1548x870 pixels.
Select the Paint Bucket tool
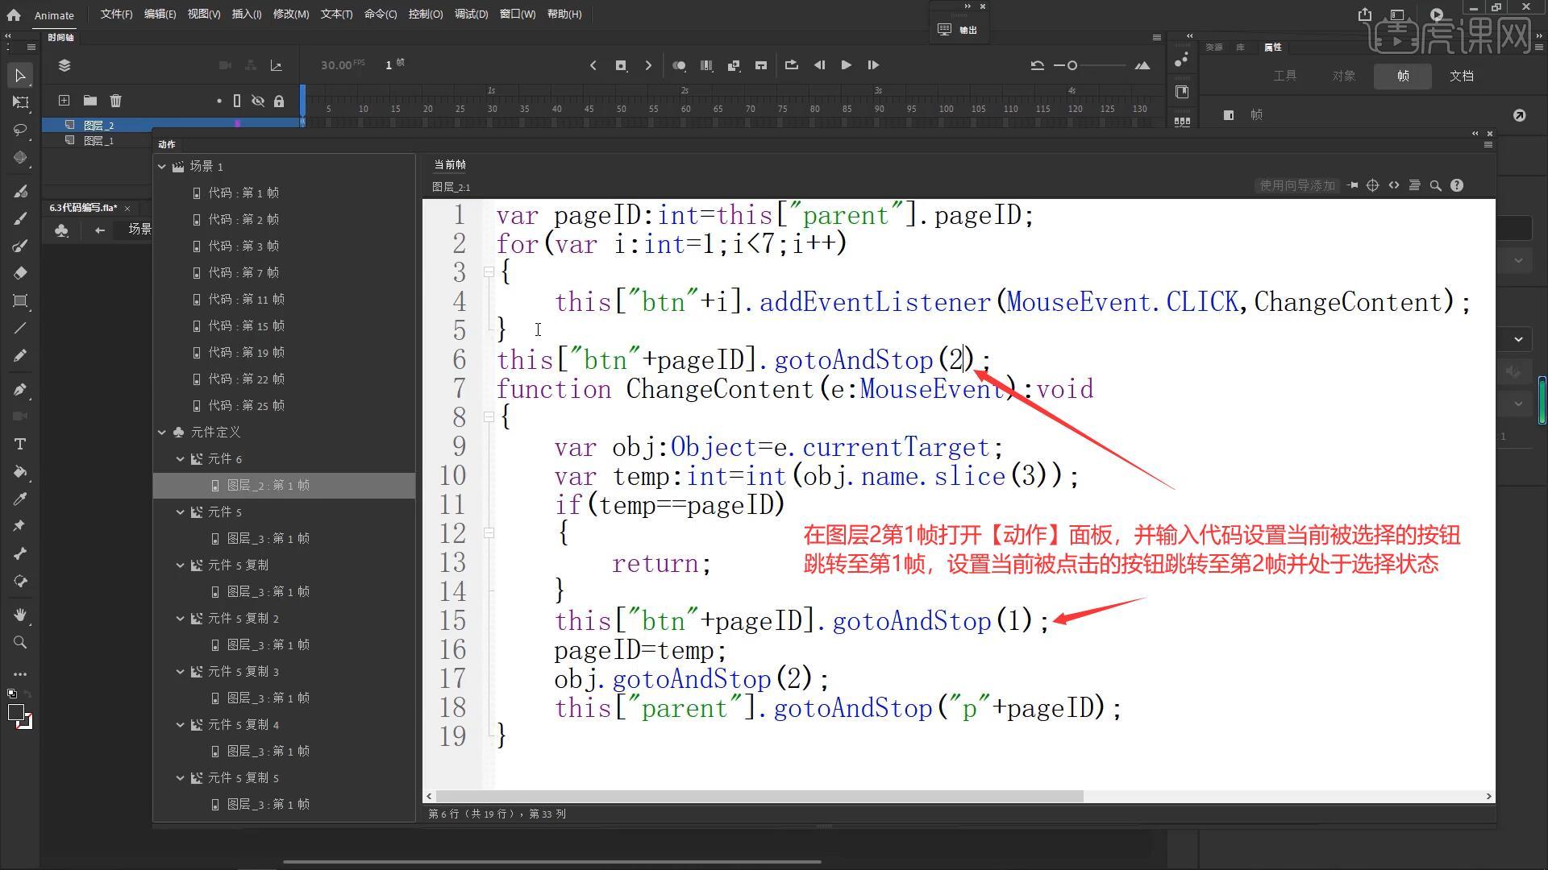(20, 472)
